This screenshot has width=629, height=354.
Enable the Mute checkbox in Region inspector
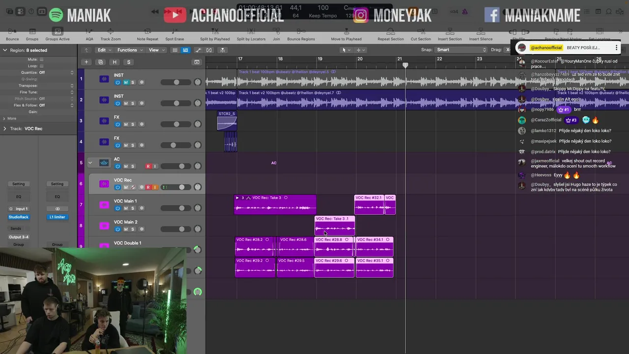41,59
